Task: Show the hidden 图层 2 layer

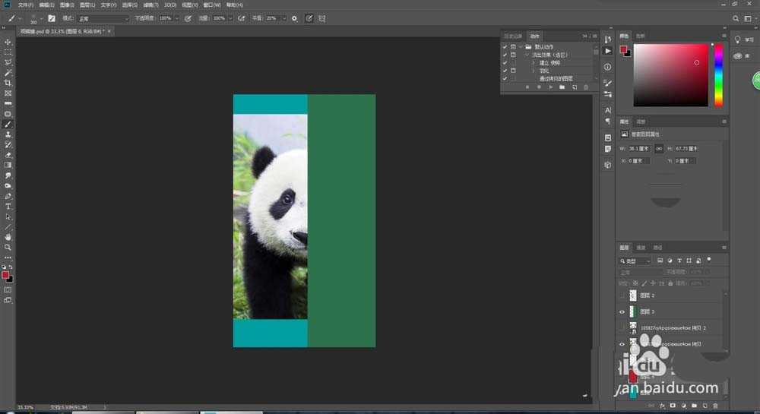Action: [x=622, y=295]
